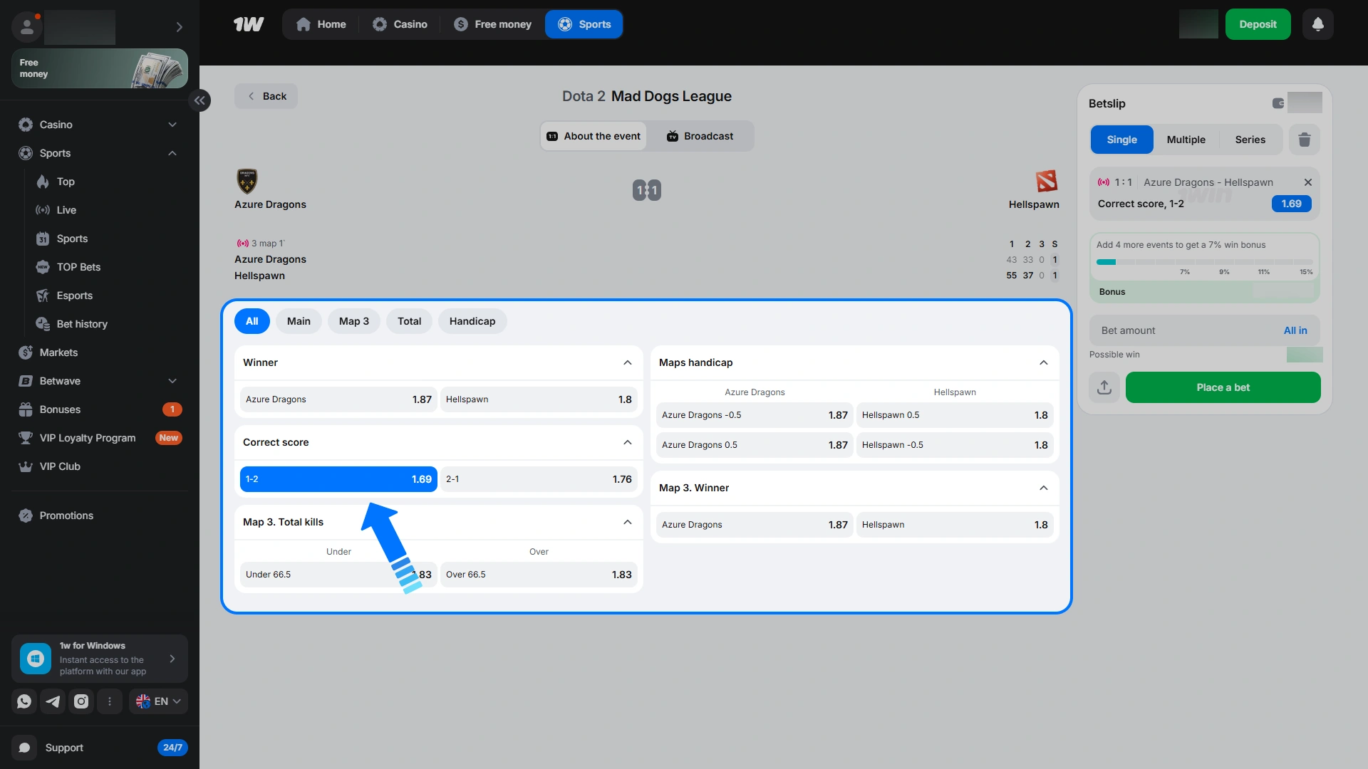The width and height of the screenshot is (1368, 769).
Task: Collapse the Maps handicap section
Action: 1044,362
